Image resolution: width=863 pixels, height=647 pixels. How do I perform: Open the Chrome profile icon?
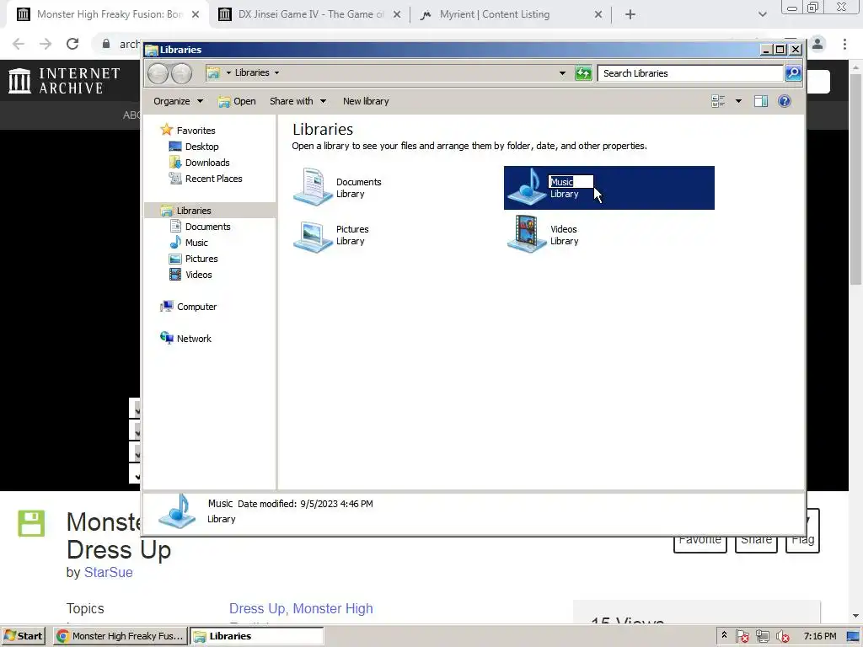817,44
